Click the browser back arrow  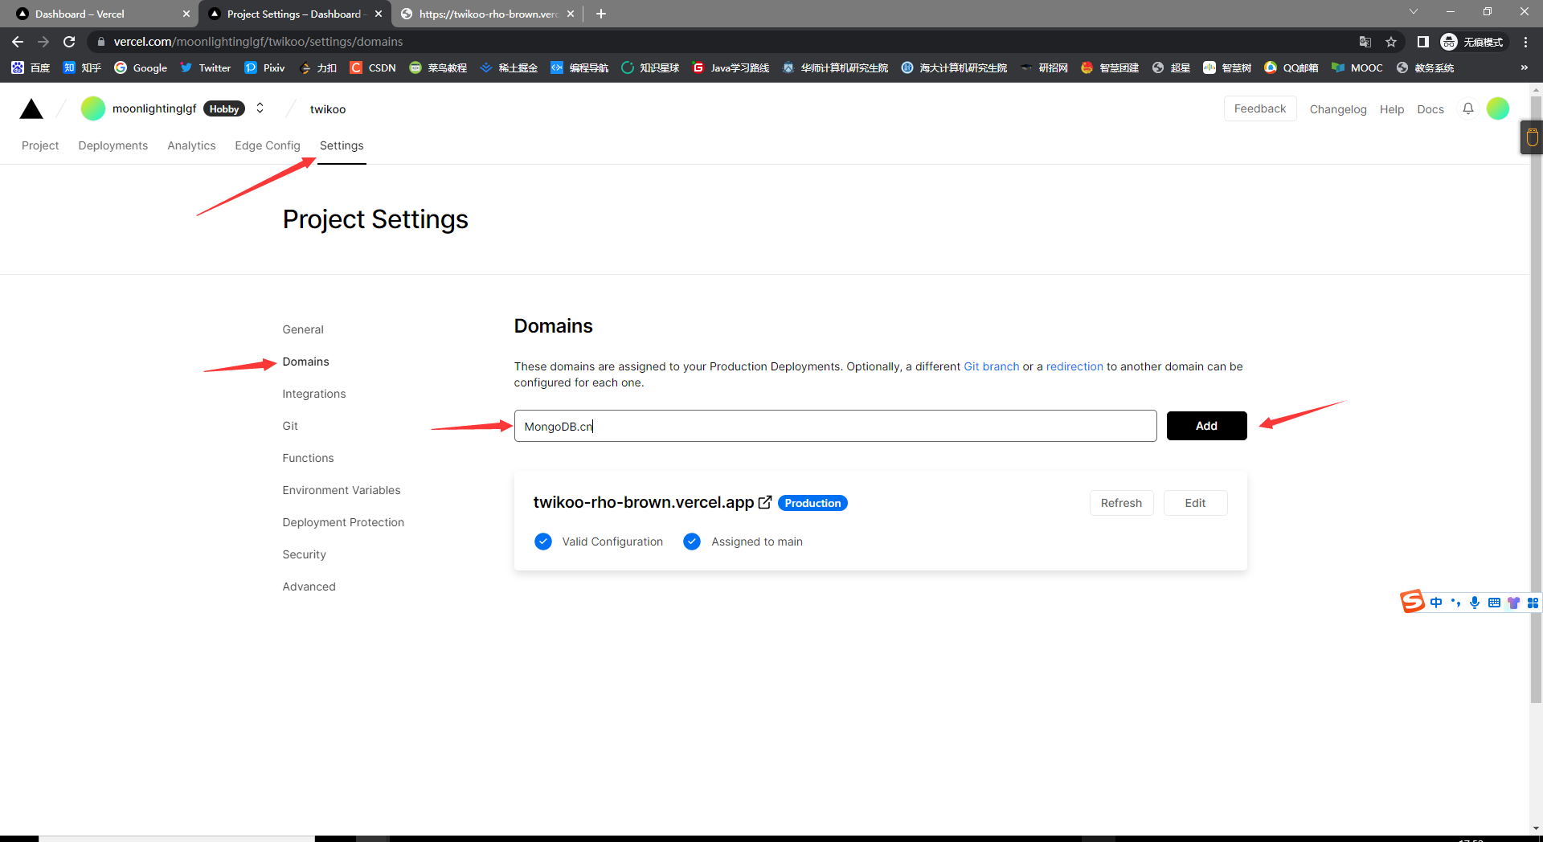coord(18,42)
